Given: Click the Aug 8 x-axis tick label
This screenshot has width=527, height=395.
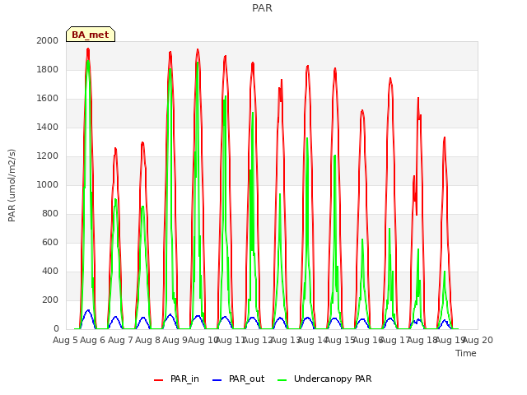Looking at the screenshot, I should point(148,340).
